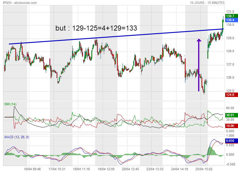Click the 20/04 12:45 date label
The width and height of the screenshot is (238, 172).
coord(130,169)
